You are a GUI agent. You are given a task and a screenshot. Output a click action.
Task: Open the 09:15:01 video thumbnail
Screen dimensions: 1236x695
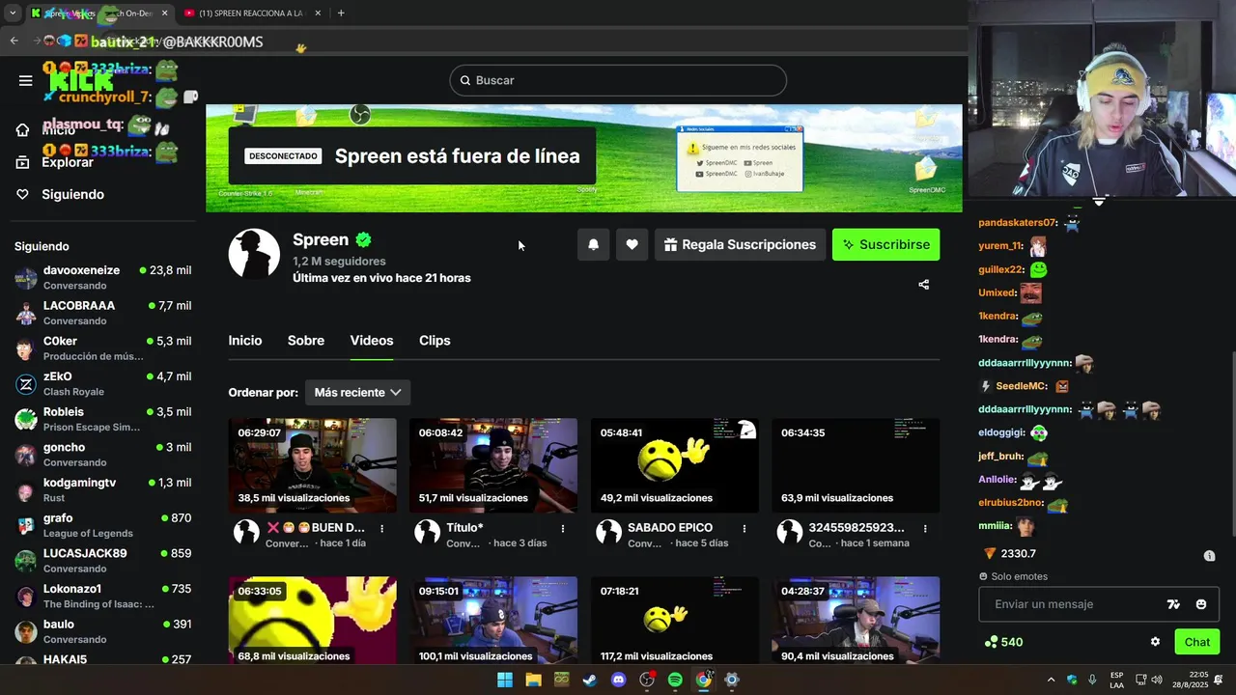[x=493, y=621]
